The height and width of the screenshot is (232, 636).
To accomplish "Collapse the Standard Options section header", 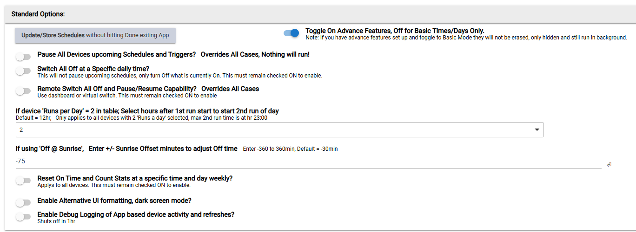I will pyautogui.click(x=38, y=14).
